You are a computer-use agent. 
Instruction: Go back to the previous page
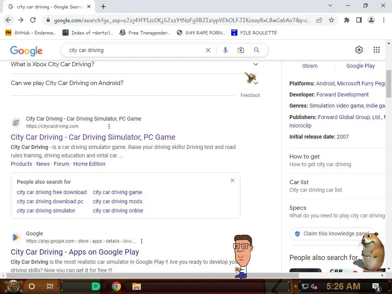coord(8,20)
